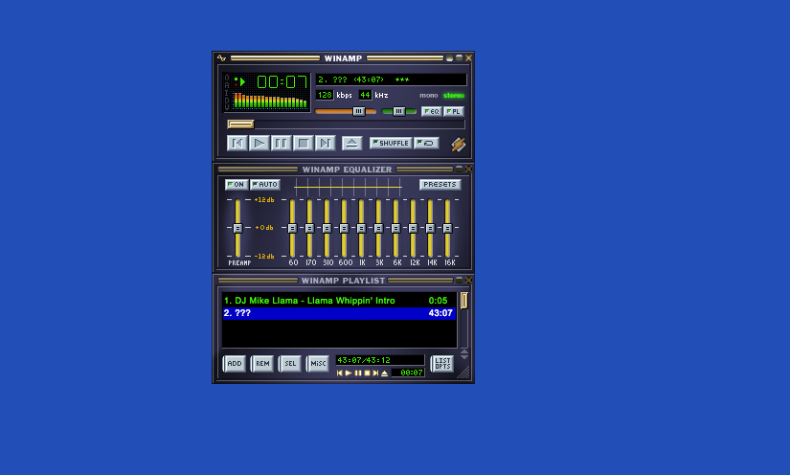Go to the previous track in main window
Image resolution: width=790 pixels, height=475 pixels.
tap(237, 144)
